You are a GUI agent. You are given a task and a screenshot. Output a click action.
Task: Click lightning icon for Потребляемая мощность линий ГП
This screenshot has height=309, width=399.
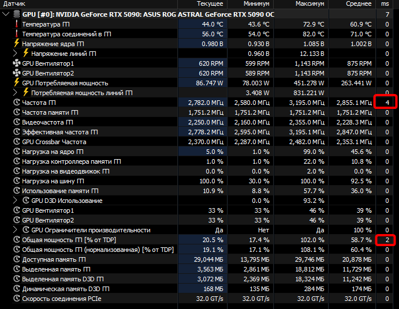click(26, 92)
